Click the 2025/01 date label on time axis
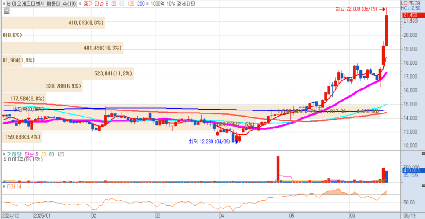The width and height of the screenshot is (425, 219). point(41,216)
